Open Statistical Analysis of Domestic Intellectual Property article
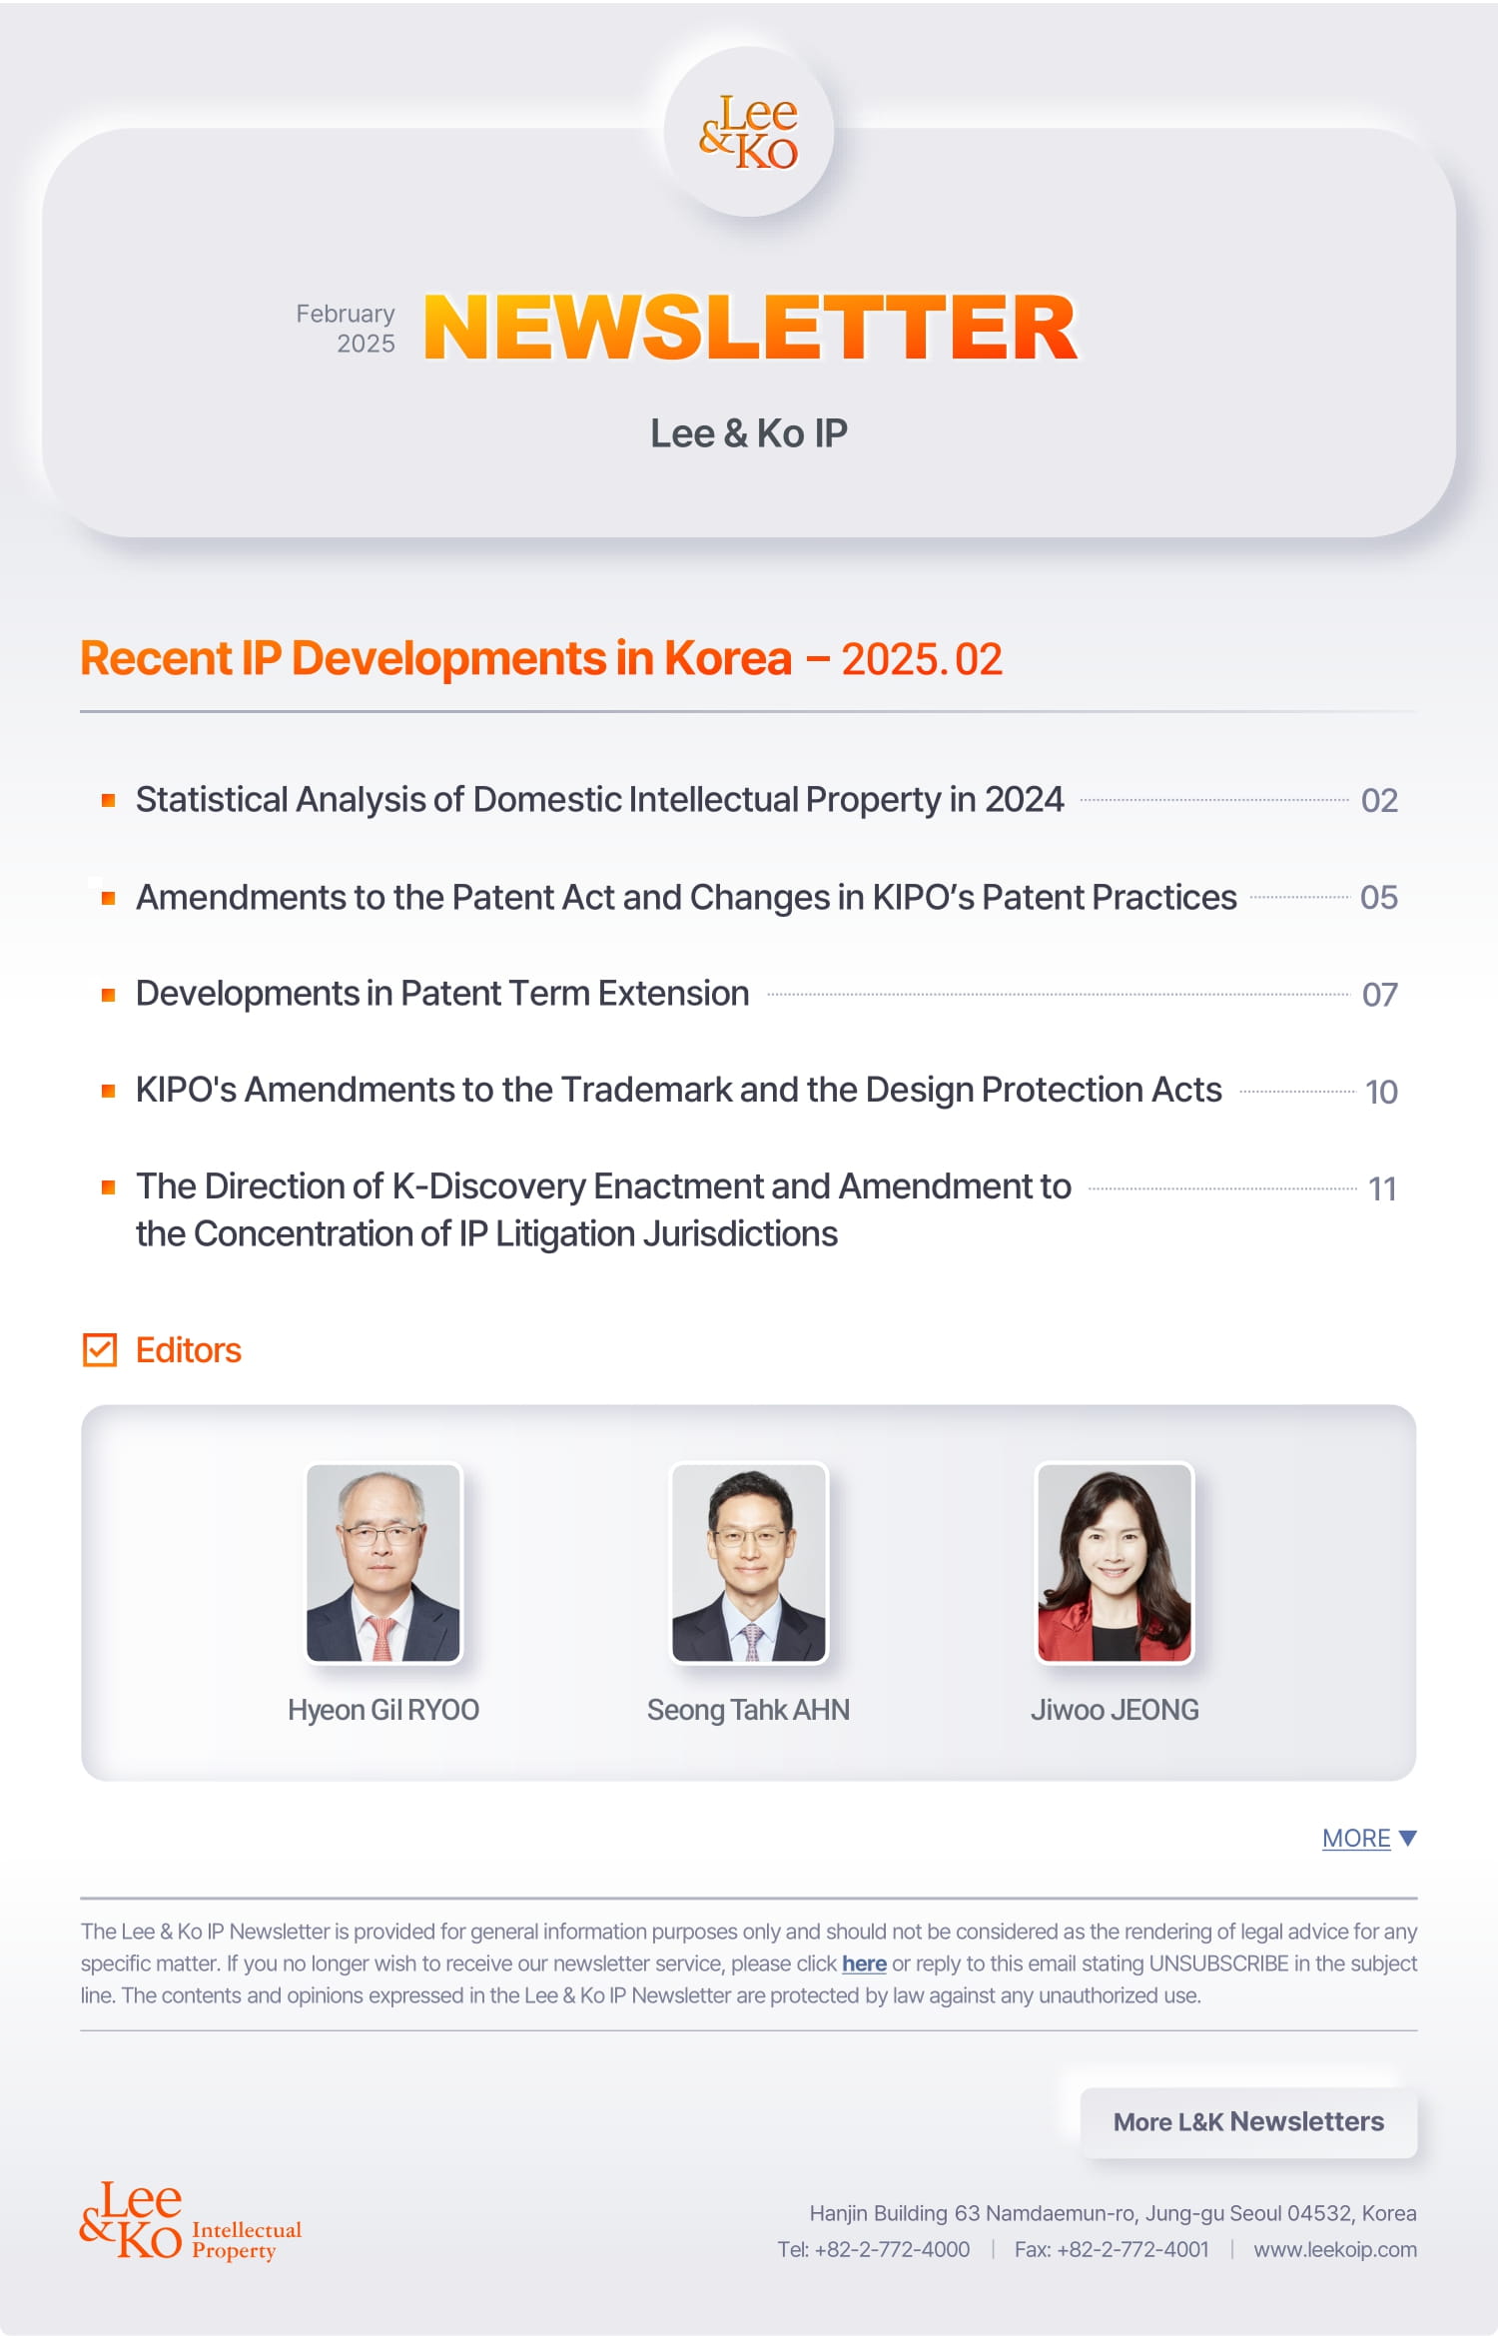This screenshot has height=2336, width=1498. [x=599, y=799]
